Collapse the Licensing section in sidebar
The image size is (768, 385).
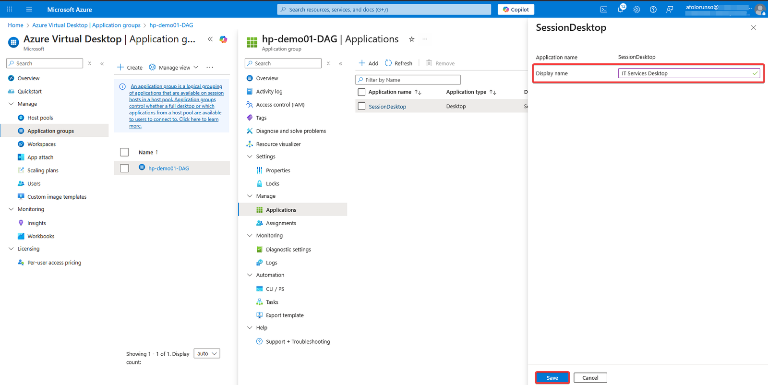click(12, 249)
